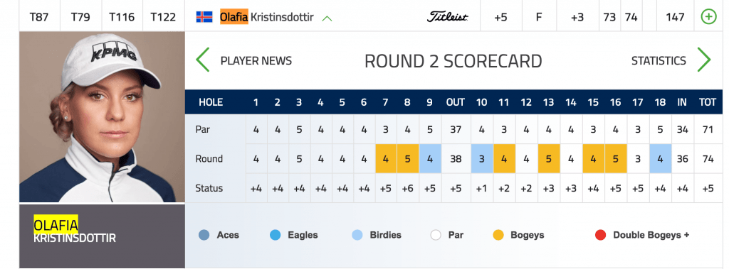This screenshot has height=269, width=729.
Task: Collapse Olafia Kristinsdottir row with green chevron
Action: [327, 18]
